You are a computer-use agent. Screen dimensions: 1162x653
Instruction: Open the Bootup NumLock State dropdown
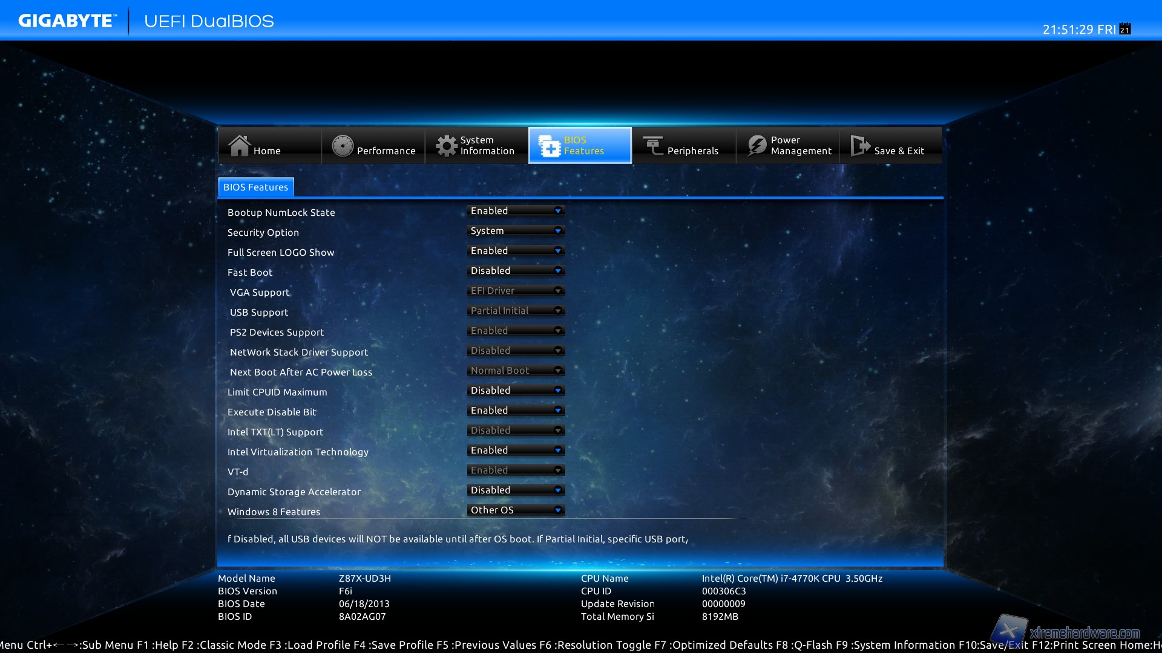coord(516,211)
